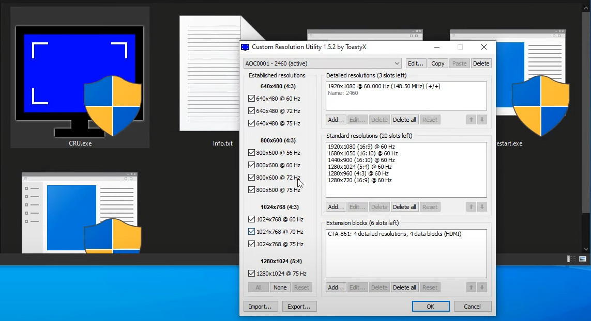
Task: Click None under established resolutions
Action: 280,287
